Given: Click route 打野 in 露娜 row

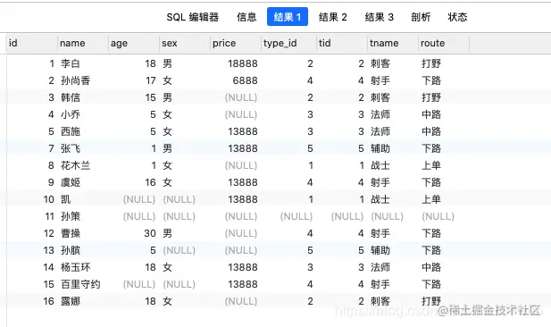Looking at the screenshot, I should click(x=431, y=301).
